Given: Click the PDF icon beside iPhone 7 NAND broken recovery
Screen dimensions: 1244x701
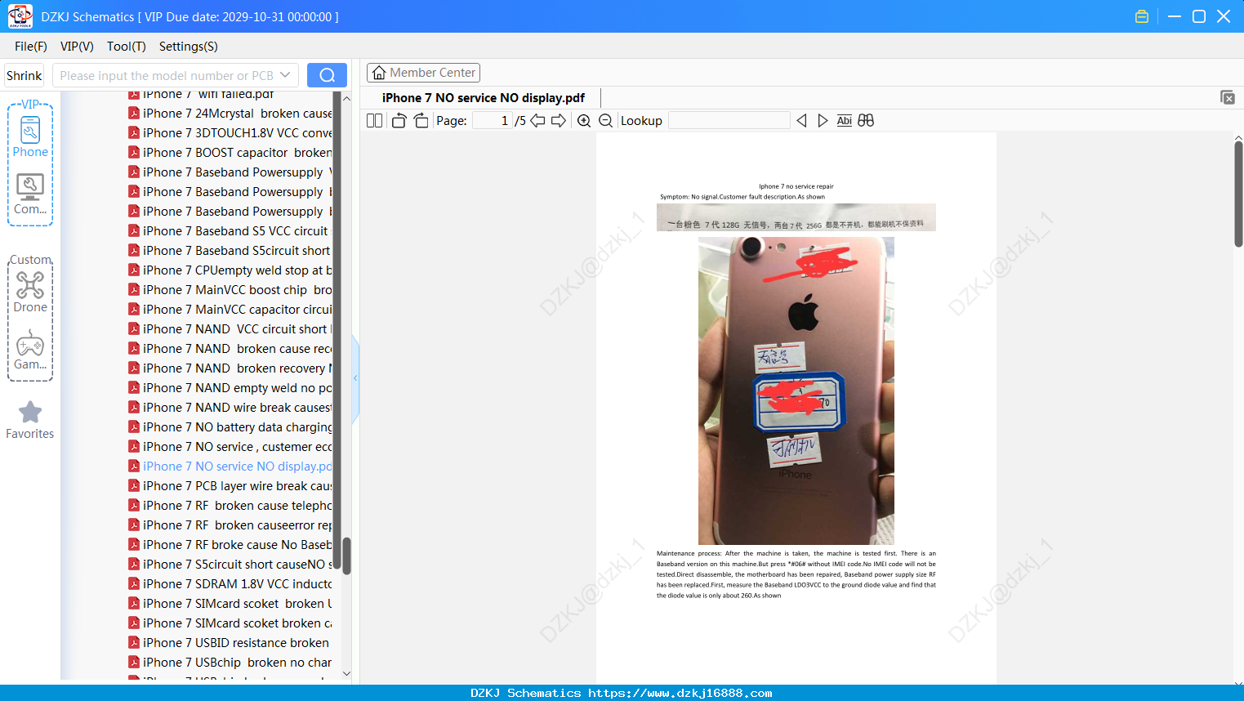Looking at the screenshot, I should coord(134,368).
